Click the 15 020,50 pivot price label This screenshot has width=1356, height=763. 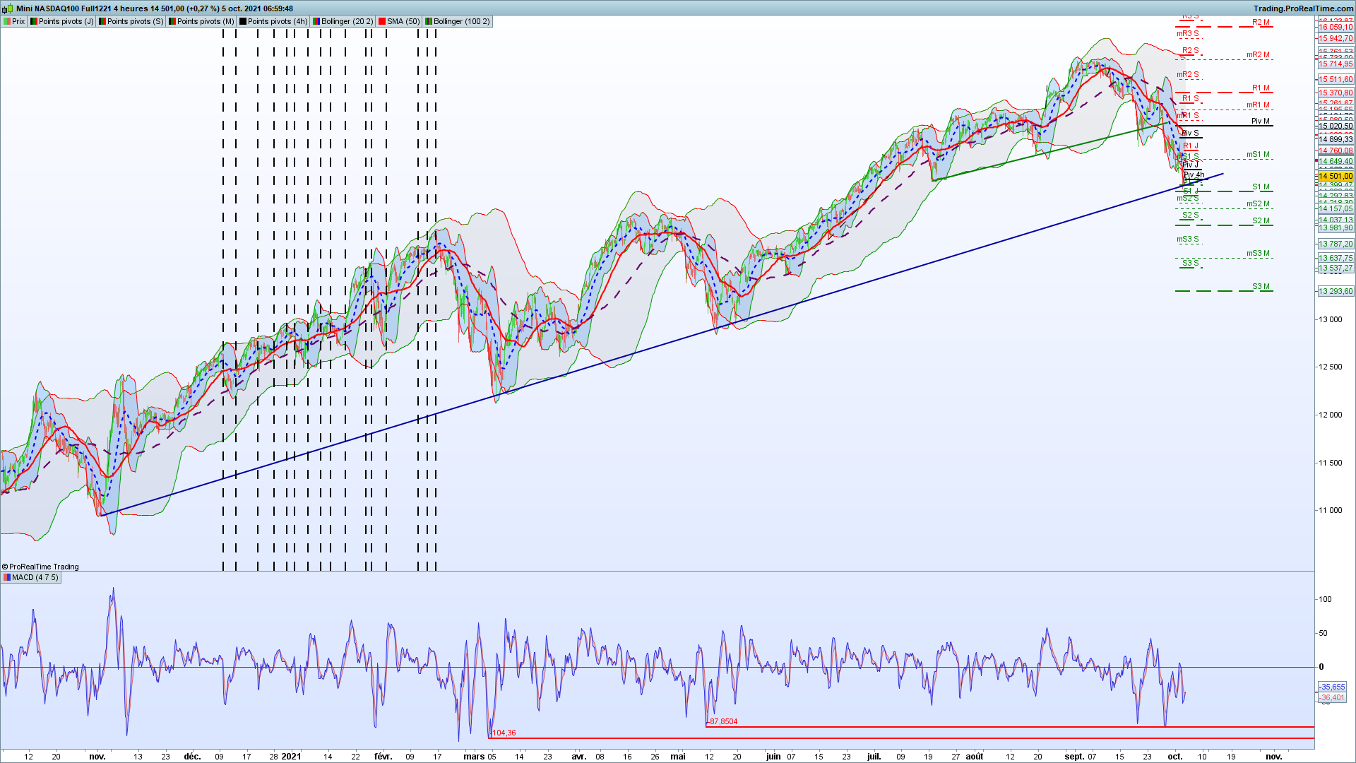(x=1335, y=126)
